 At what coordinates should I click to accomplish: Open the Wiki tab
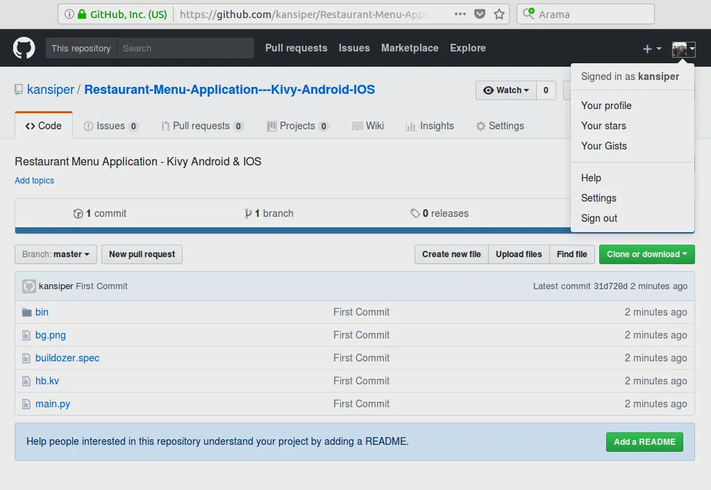[368, 126]
